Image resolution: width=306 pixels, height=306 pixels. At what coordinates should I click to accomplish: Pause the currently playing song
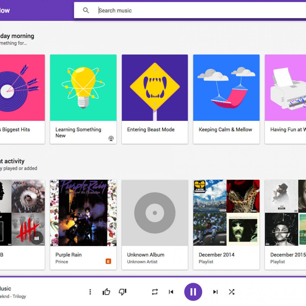point(193,292)
